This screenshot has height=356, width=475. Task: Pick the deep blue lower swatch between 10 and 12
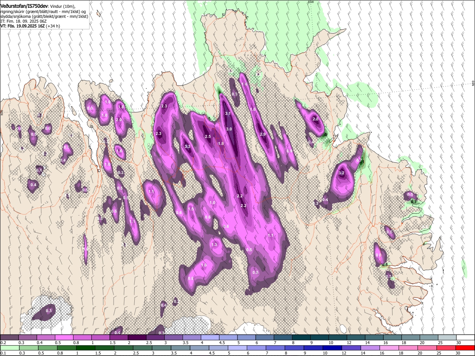click(333, 348)
